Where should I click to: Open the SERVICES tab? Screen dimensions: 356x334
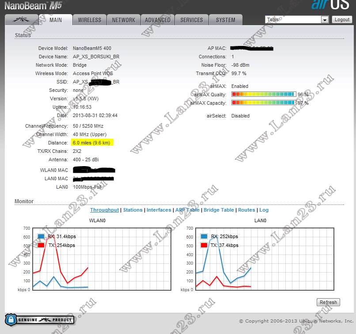(x=192, y=20)
